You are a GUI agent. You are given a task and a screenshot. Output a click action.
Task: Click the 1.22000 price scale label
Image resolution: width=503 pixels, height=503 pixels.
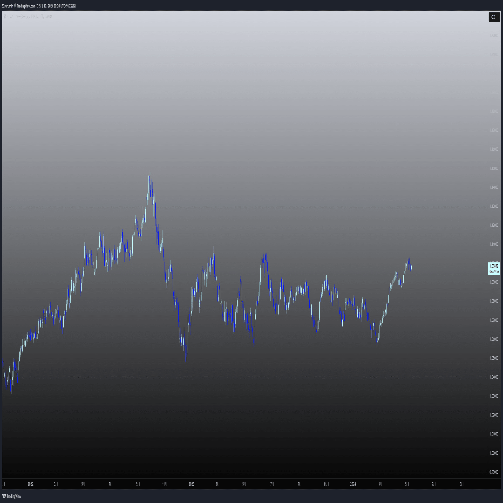(x=494, y=35)
